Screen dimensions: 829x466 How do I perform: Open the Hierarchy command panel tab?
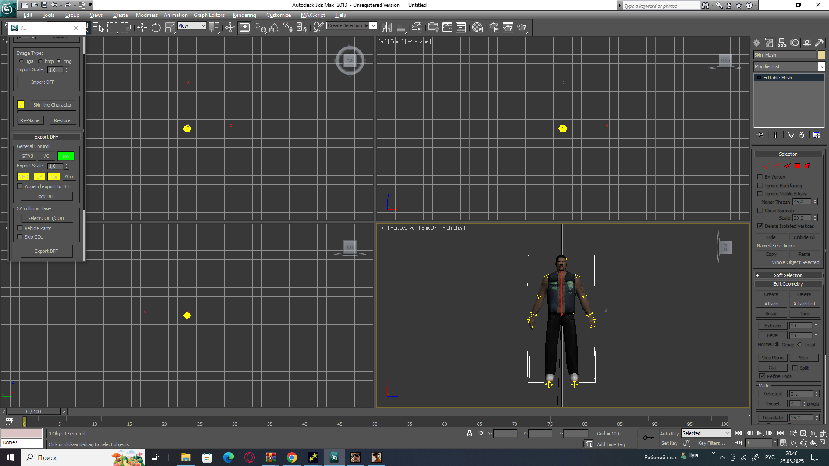[x=782, y=43]
